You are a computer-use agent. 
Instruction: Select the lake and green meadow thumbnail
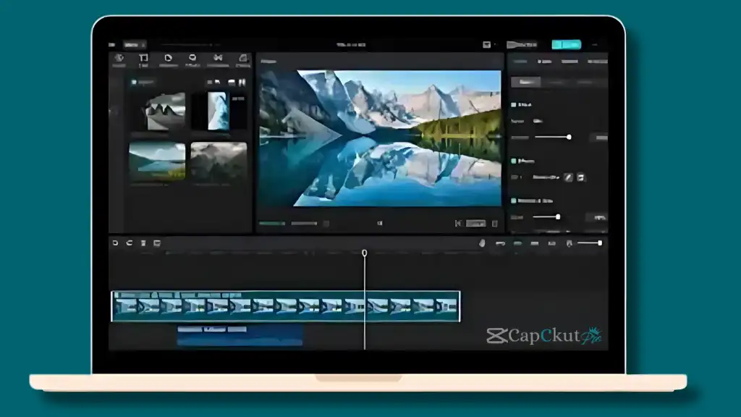[x=157, y=161]
